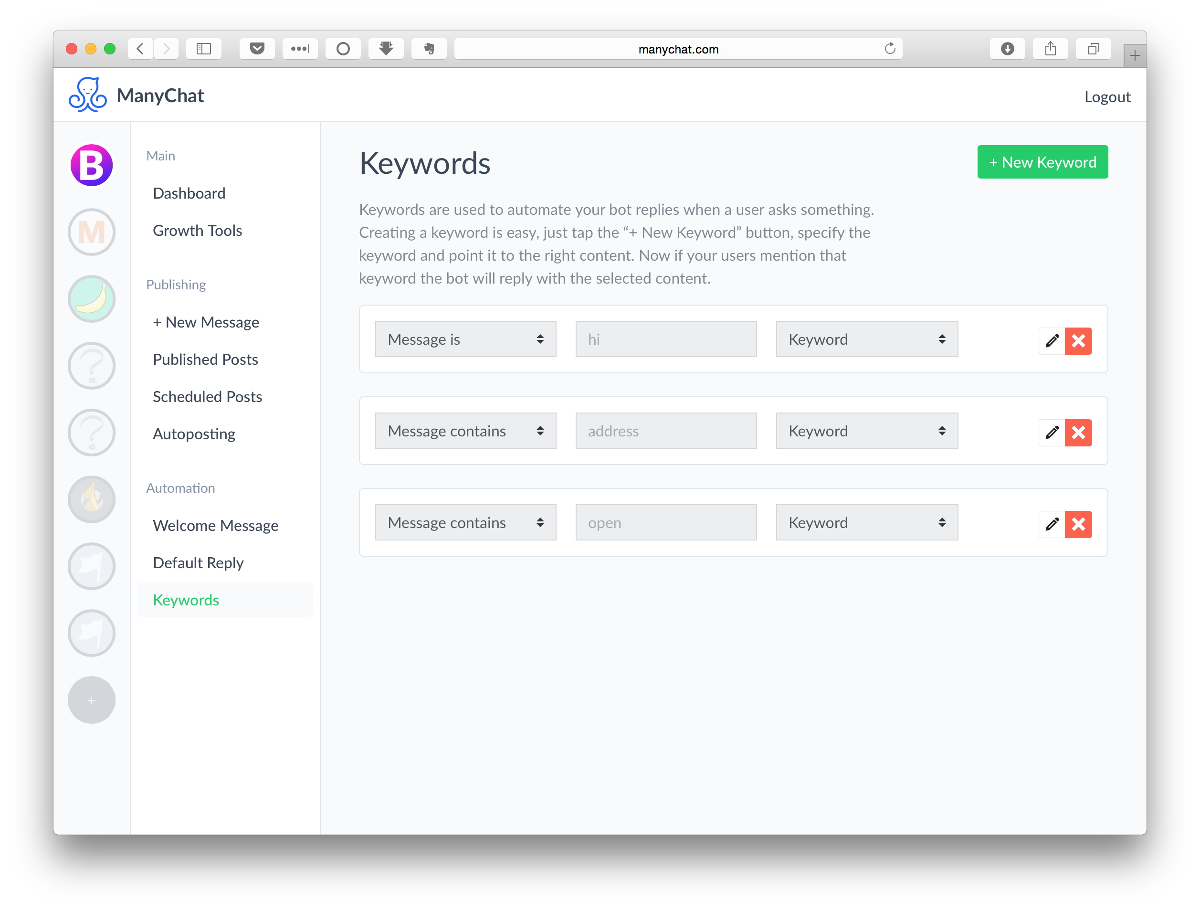Delete the 'address' keyword with red X
Screen dimensions: 1200x911
pos(1078,433)
